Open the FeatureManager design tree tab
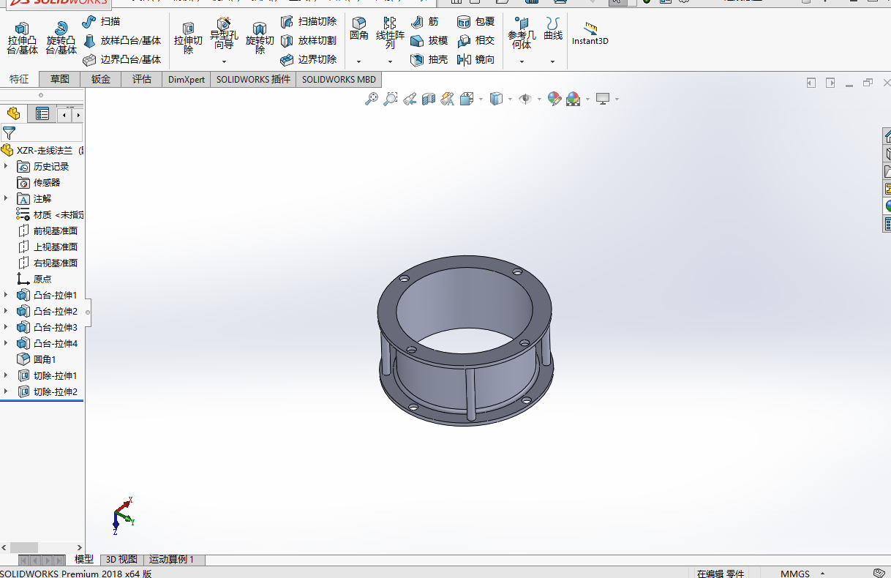The image size is (891, 578). (x=13, y=113)
